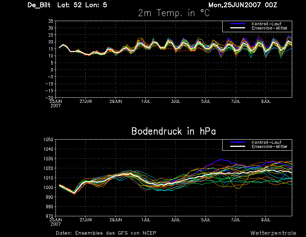Viewport: 306px width, 237px height.
Task: Click the 35 value on temperature axis
Action: click(x=50, y=21)
